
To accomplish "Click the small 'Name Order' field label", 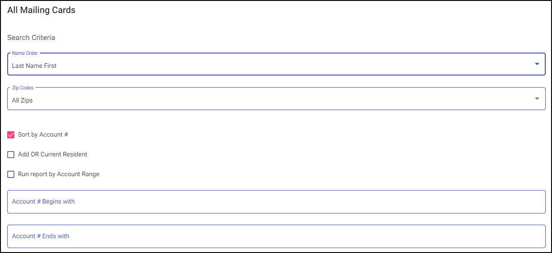I will click(25, 53).
